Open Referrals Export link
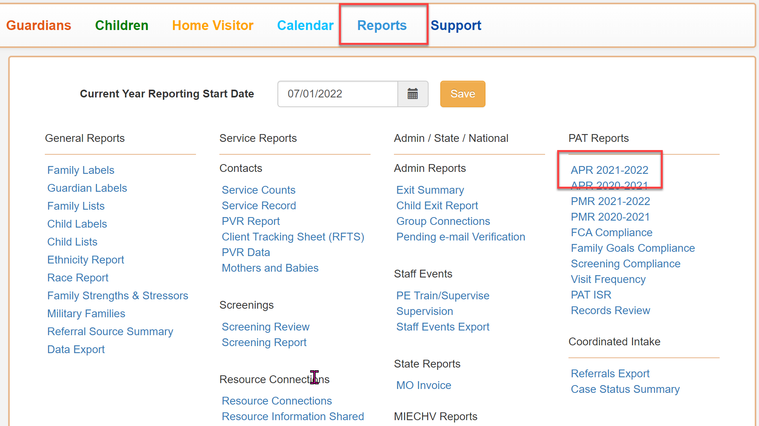 (610, 374)
